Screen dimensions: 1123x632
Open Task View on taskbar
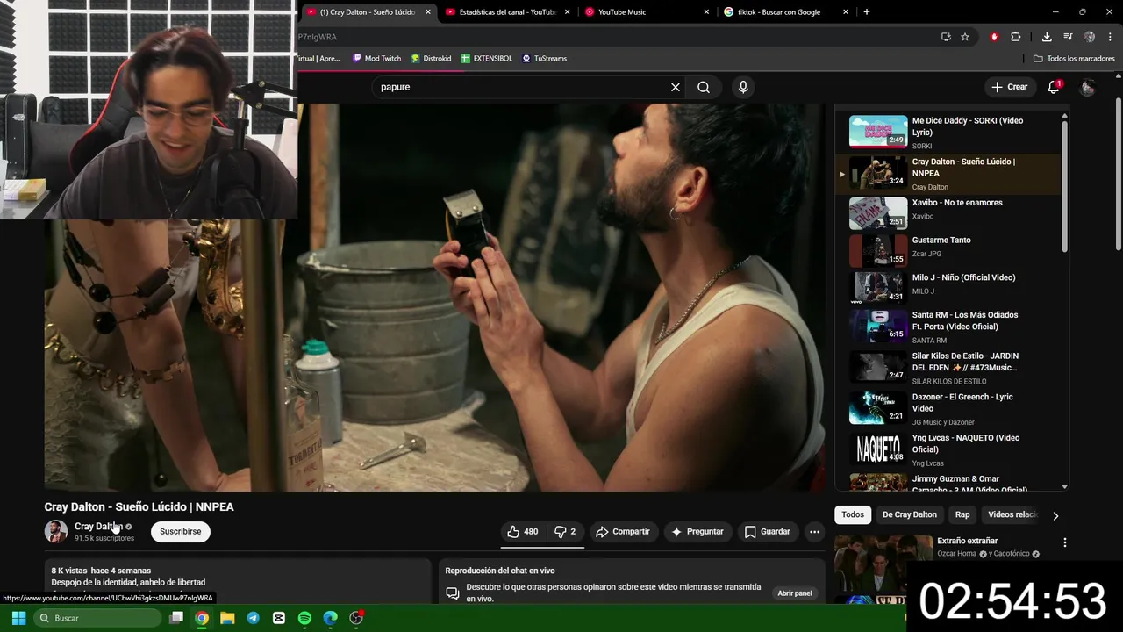176,618
